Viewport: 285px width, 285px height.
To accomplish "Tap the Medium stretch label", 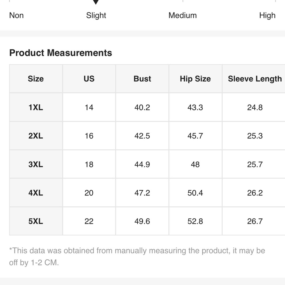I will pyautogui.click(x=182, y=15).
